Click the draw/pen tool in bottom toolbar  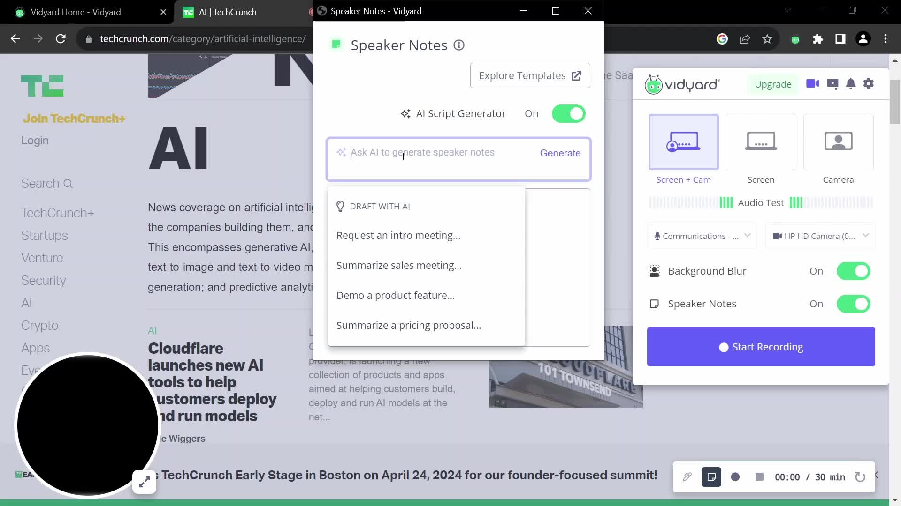[x=687, y=477]
